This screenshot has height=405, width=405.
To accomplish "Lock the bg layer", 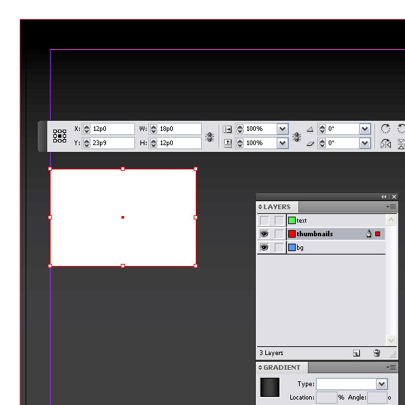I will 279,248.
